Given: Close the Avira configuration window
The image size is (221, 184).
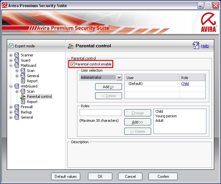Looking at the screenshot, I should pyautogui.click(x=215, y=6).
